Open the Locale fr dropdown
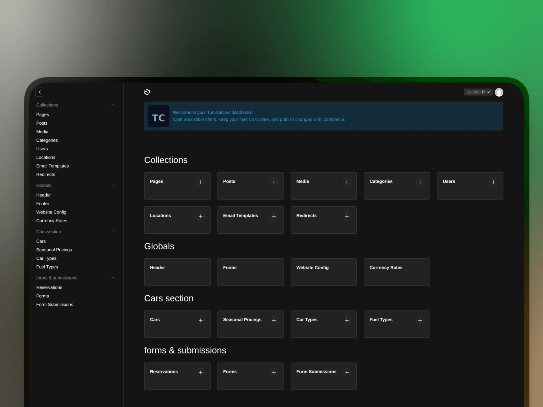Image resolution: width=543 pixels, height=407 pixels. [478, 92]
